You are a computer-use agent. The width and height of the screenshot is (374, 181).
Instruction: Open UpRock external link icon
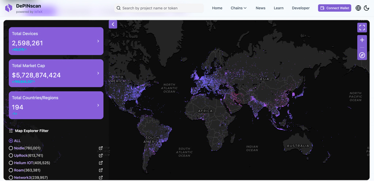point(101,155)
